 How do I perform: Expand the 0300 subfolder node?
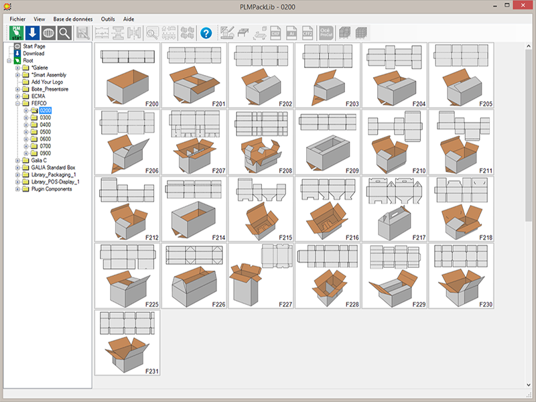coord(26,118)
